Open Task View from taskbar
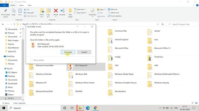The height and width of the screenshot is (111, 199). click(72, 108)
